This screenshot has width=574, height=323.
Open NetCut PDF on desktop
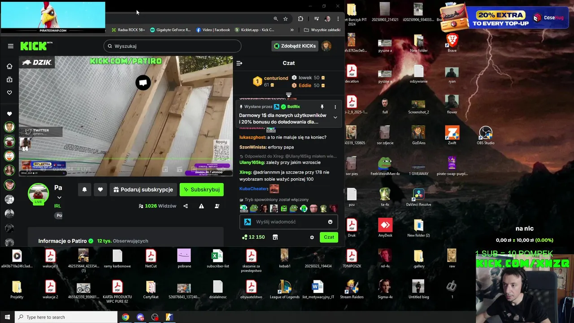point(151,258)
